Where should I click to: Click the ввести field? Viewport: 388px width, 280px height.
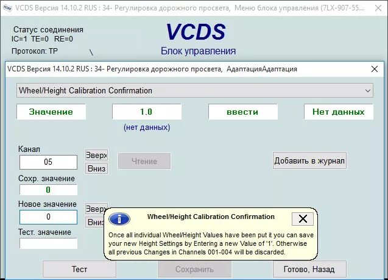[242, 112]
